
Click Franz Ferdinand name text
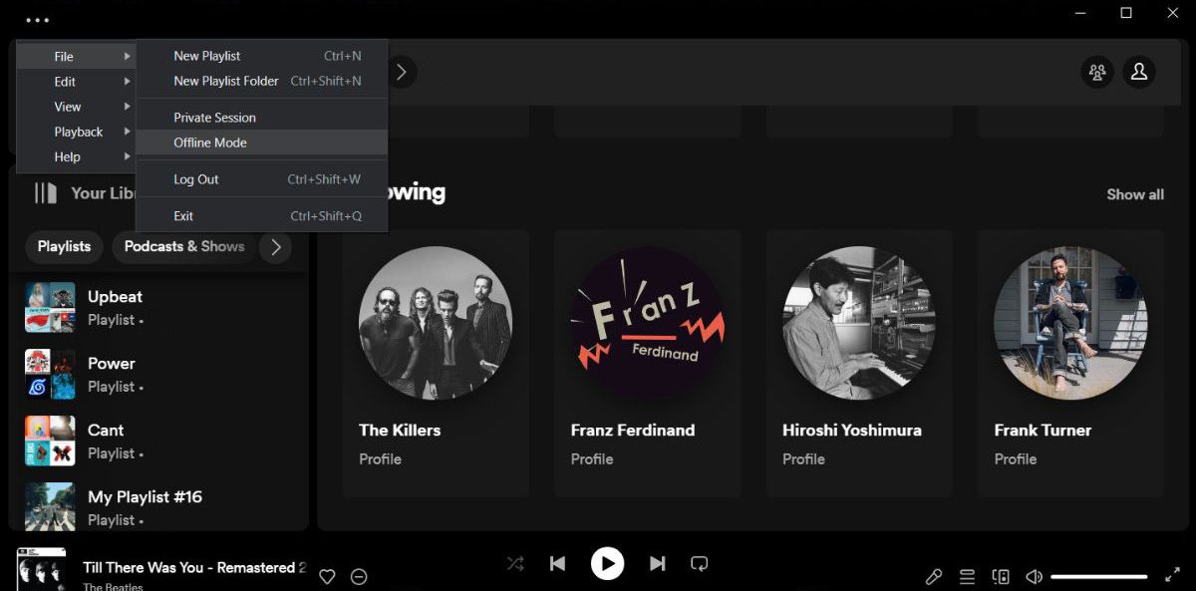coord(633,431)
